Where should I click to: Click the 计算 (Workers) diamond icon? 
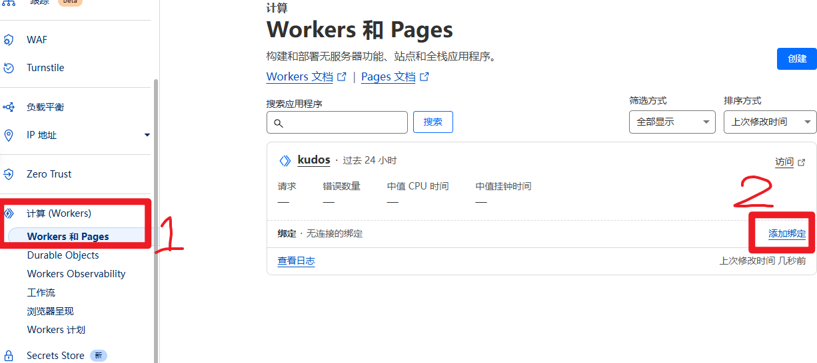pyautogui.click(x=9, y=213)
